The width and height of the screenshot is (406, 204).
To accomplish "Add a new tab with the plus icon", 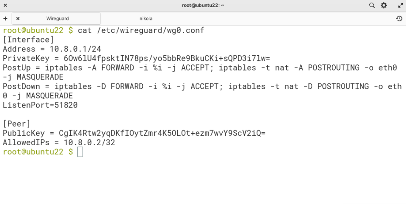I will click(5, 19).
